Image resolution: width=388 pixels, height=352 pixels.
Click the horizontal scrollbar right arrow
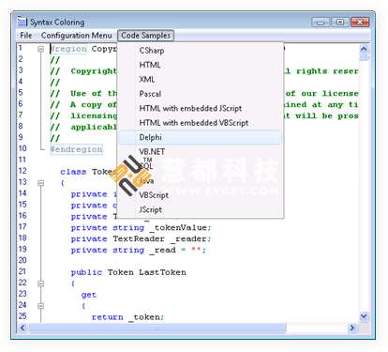coord(352,328)
